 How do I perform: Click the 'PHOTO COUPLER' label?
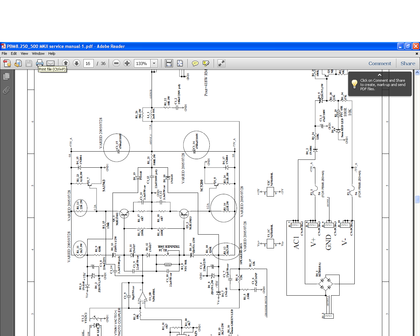click(119, 322)
